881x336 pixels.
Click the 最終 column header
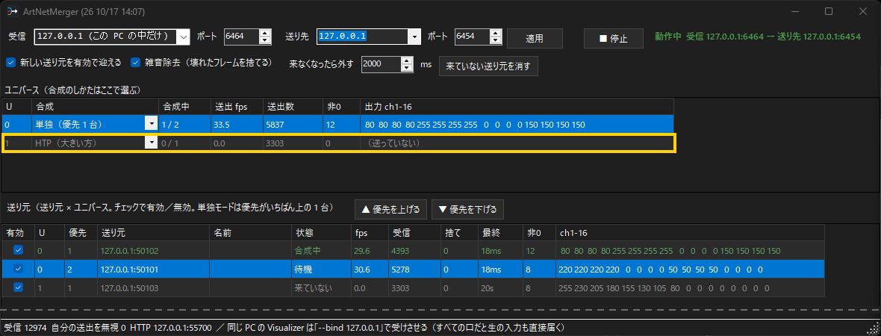[499, 233]
